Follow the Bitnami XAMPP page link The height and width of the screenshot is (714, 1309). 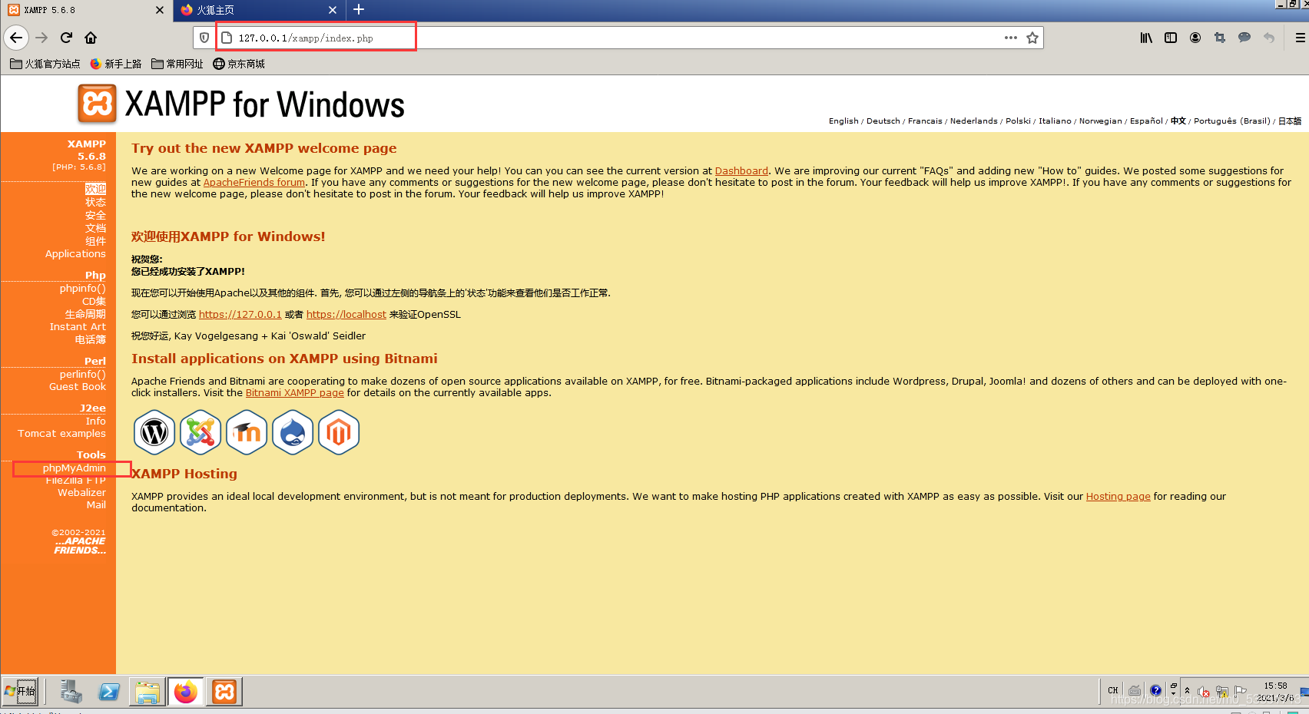pos(294,393)
